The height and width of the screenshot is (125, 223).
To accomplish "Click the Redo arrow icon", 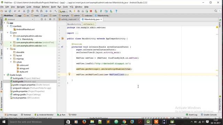I will pos(19,11).
